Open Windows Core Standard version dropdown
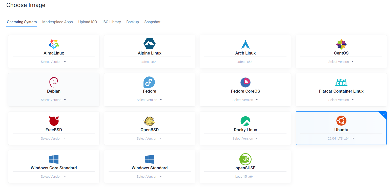This screenshot has height=187, width=391. pos(54,176)
